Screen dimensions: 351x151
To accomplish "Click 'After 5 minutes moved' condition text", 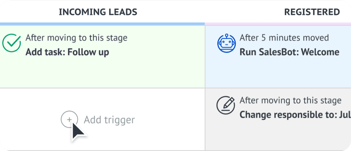I will [284, 38].
